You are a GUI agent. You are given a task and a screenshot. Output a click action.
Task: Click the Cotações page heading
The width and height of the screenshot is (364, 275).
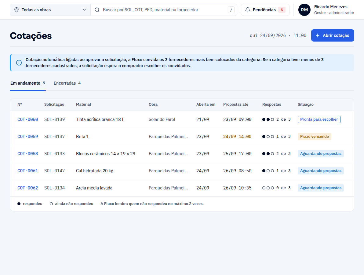[31, 36]
